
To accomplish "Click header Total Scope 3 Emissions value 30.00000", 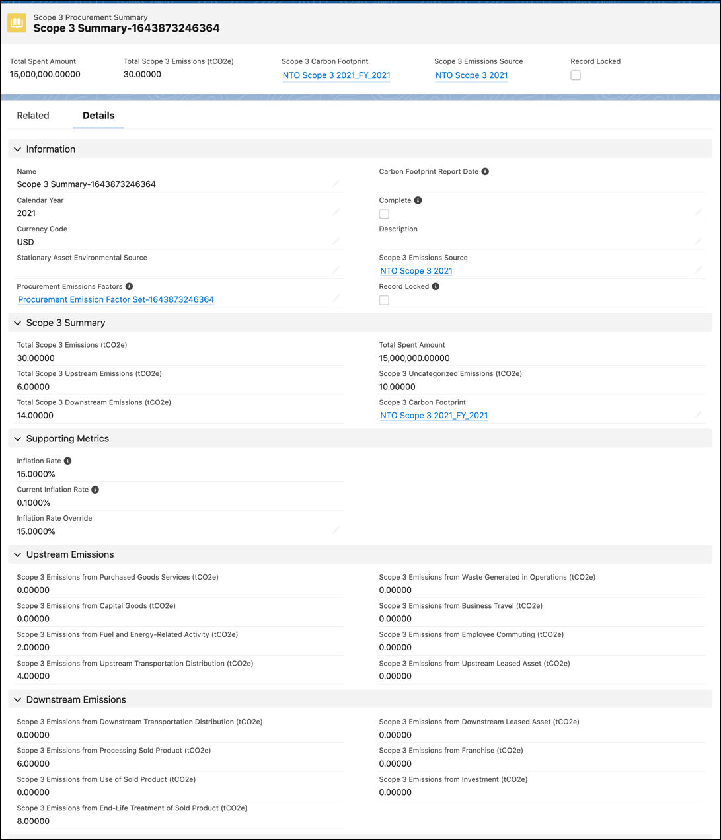I will pyautogui.click(x=142, y=74).
